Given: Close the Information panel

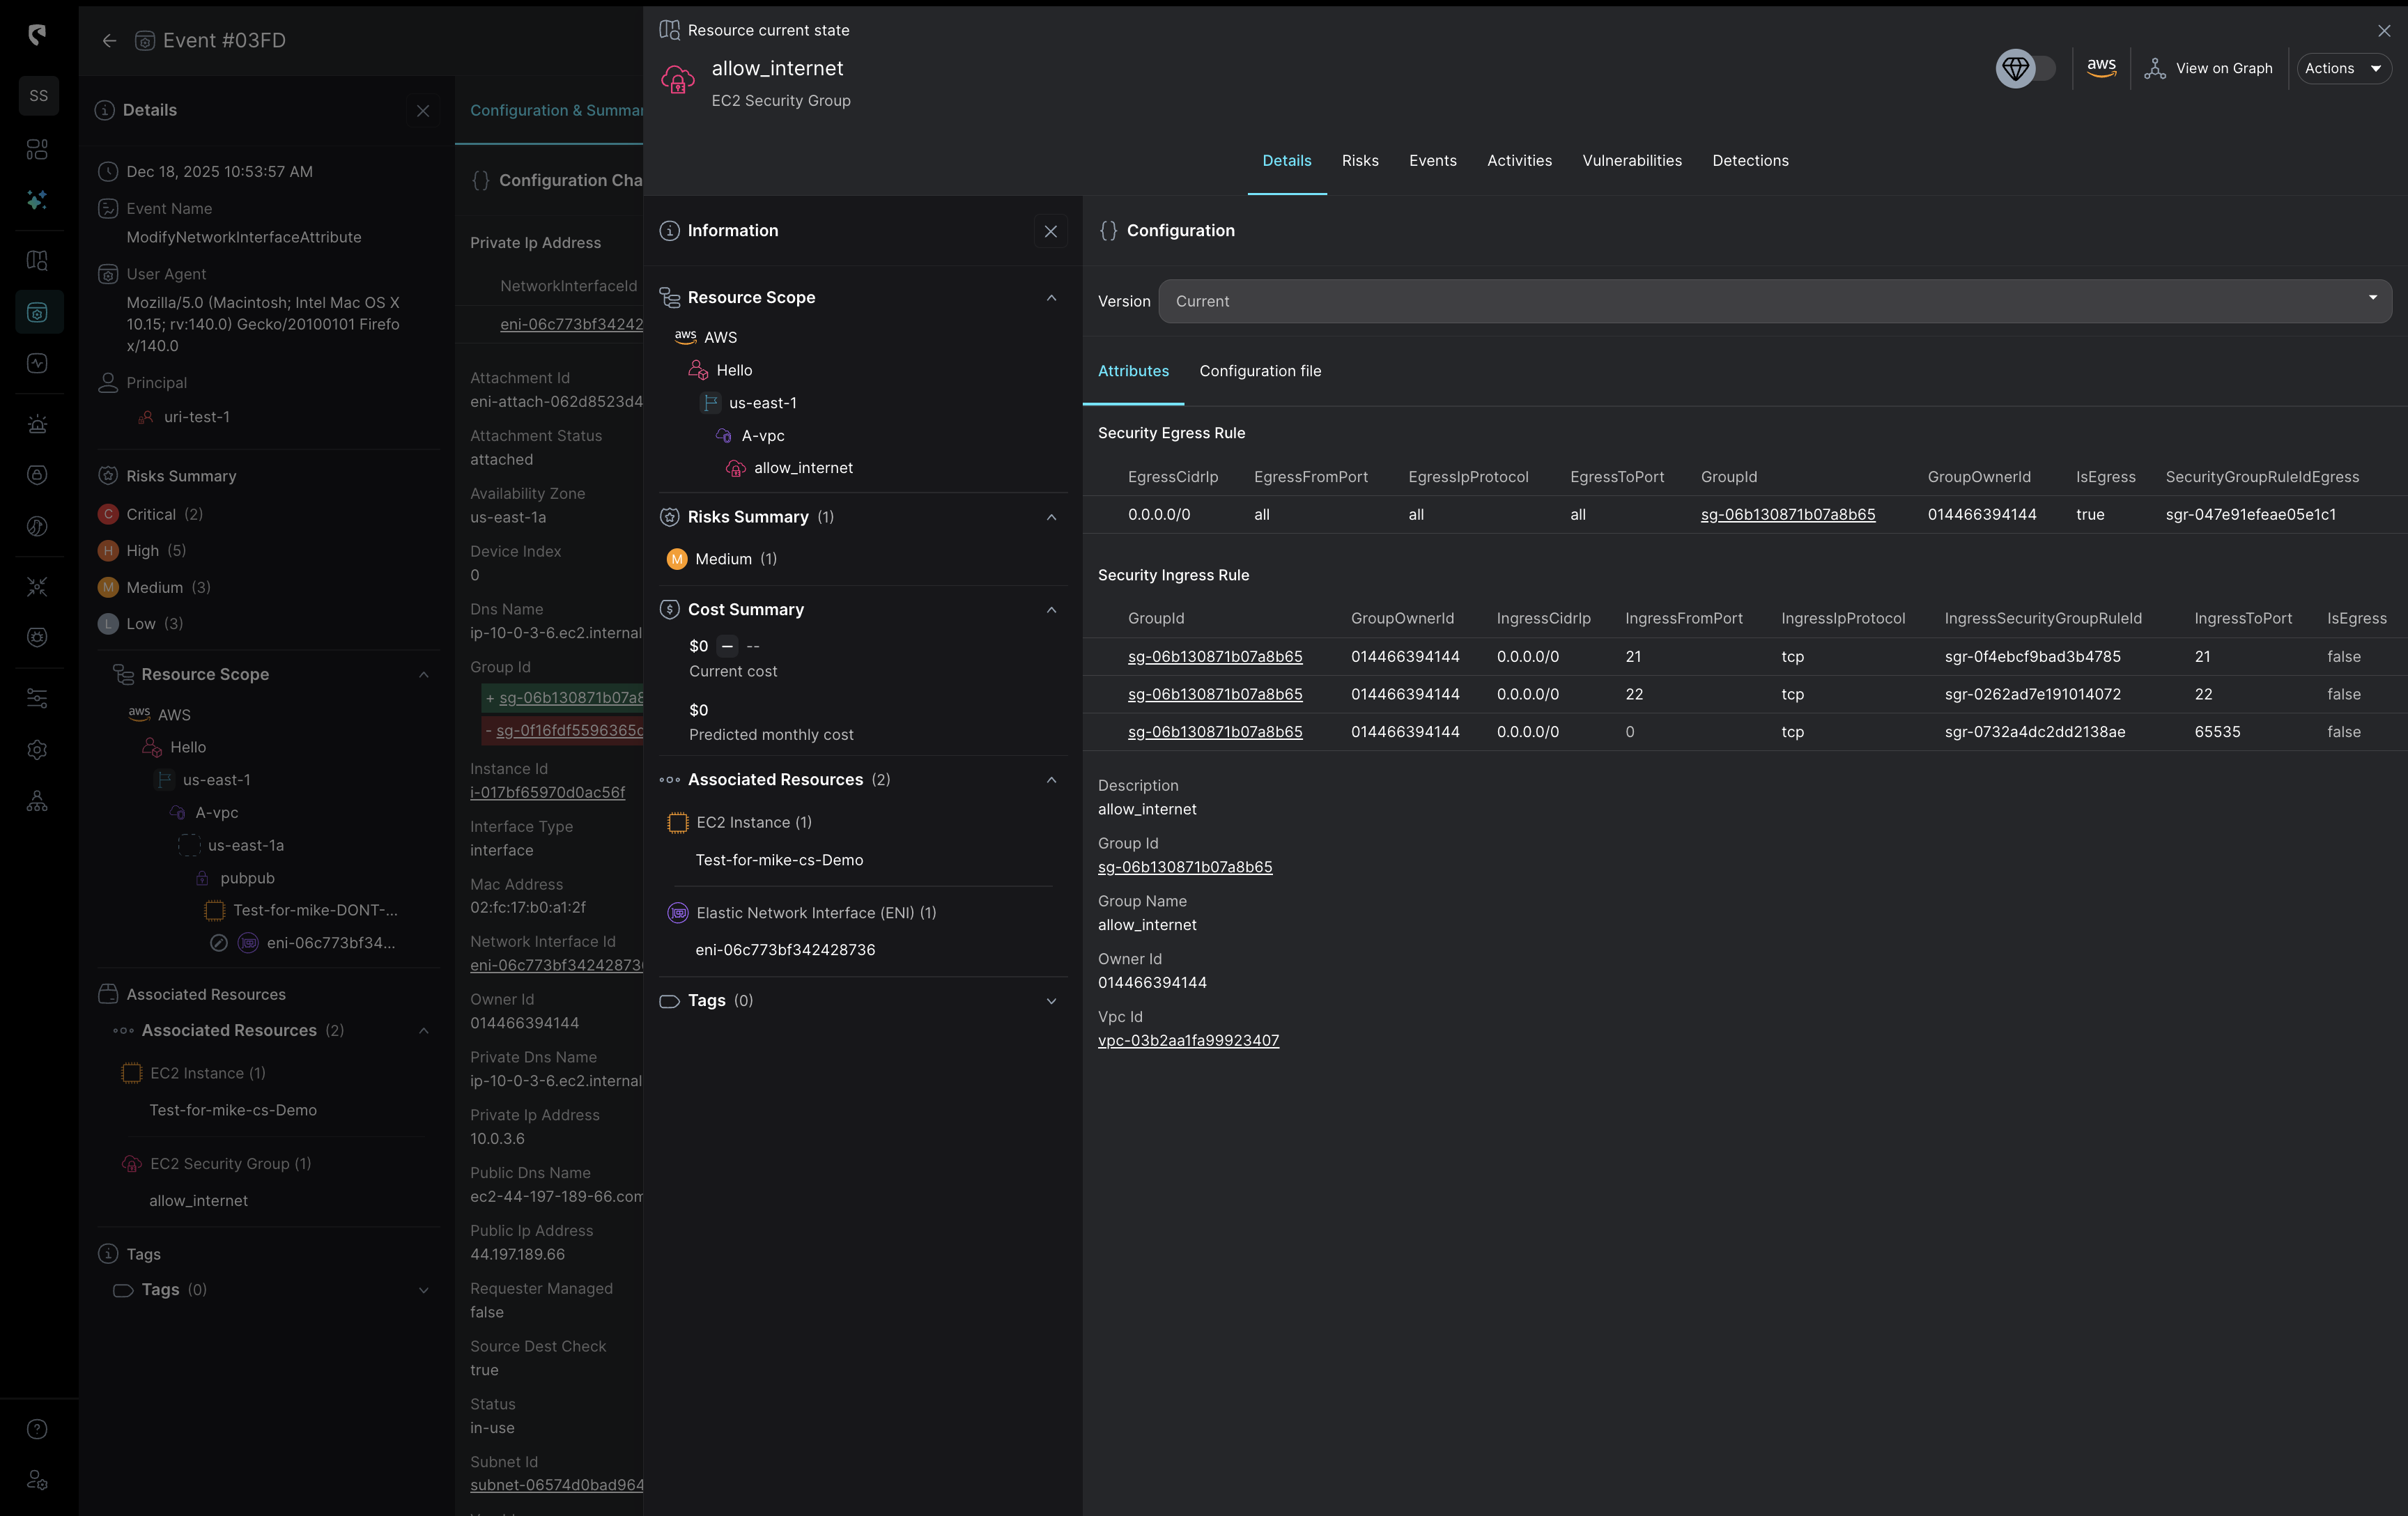Looking at the screenshot, I should coord(1050,231).
